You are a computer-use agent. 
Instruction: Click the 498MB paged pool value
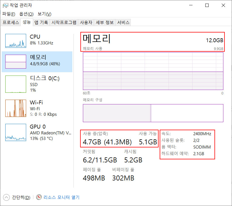(x=94, y=178)
